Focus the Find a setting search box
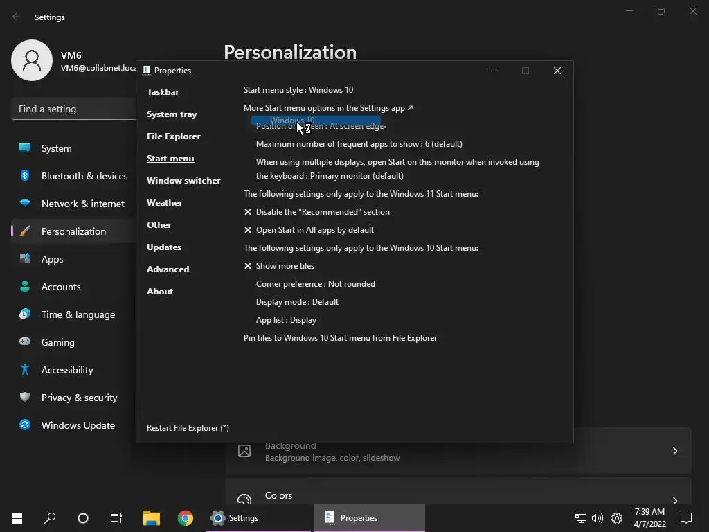The image size is (709, 532). tap(73, 109)
